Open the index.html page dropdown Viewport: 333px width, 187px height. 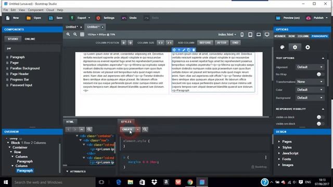[227, 34]
